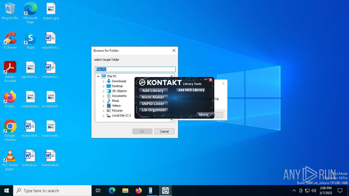The image size is (349, 196).
Task: Select the thankrated Word document icon
Action: pyautogui.click(x=51, y=158)
